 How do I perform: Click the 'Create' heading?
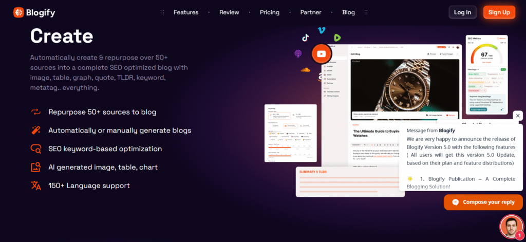62,35
